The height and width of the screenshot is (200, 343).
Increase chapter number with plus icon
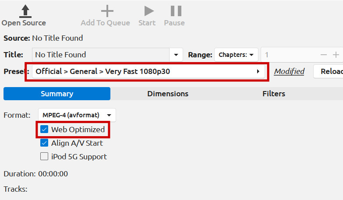(336, 55)
